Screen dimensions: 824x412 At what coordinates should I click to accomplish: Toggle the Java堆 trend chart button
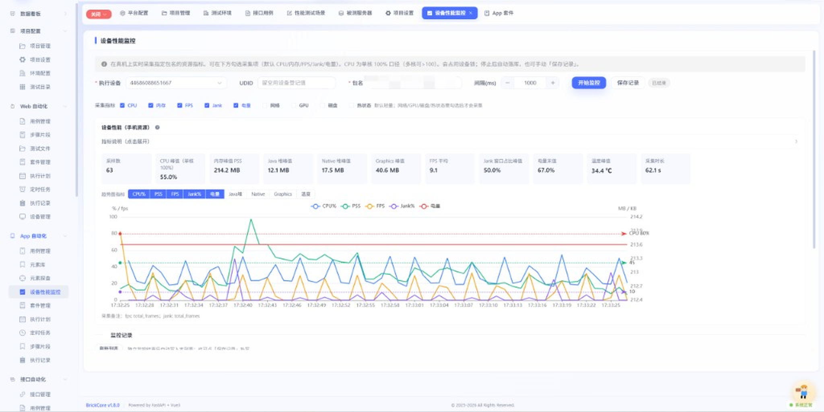[235, 194]
